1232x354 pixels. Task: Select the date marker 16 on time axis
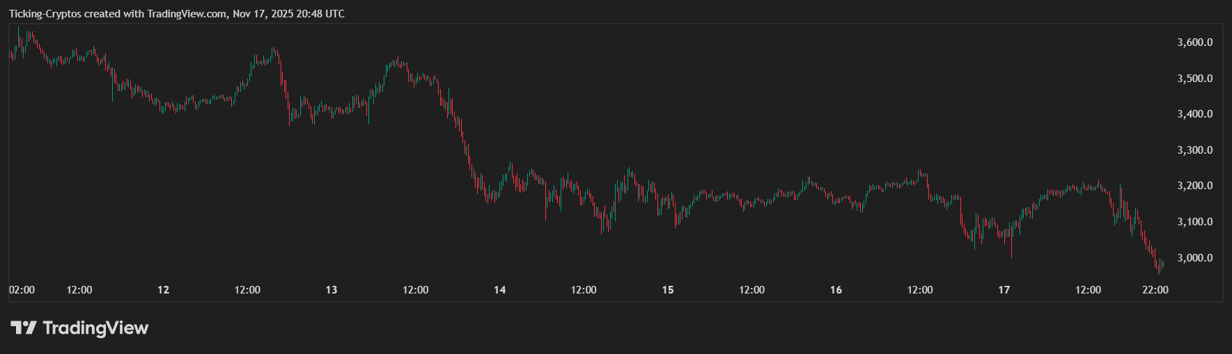pos(836,290)
